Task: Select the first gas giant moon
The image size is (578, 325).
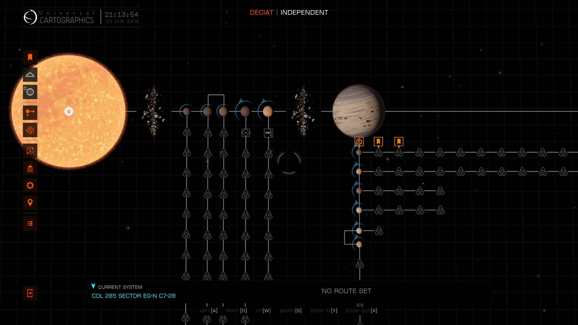Action: [x=359, y=152]
